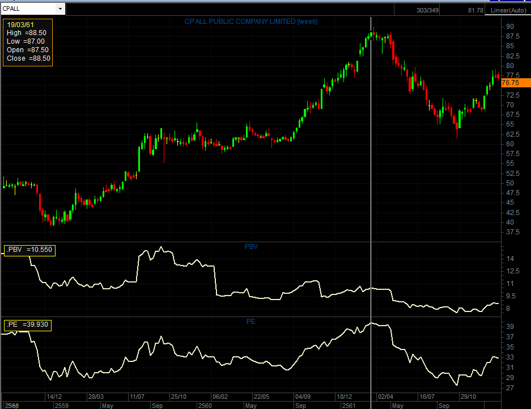
Task: Click the 2561 year label
Action: click(349, 406)
